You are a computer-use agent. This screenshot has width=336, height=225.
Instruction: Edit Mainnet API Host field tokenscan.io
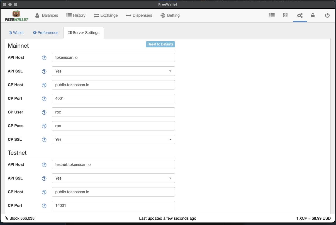pos(113,57)
